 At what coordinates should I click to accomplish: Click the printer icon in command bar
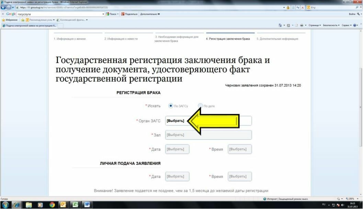(302, 25)
